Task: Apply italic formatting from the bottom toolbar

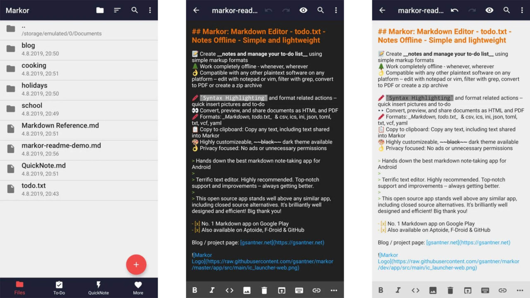Action: [212, 290]
